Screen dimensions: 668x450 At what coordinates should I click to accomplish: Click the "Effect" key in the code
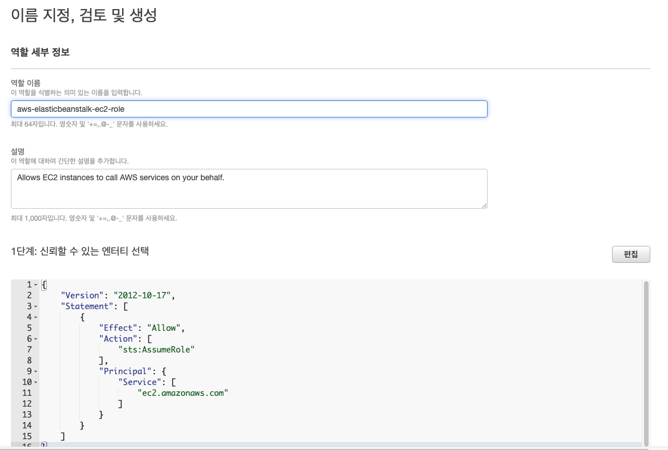[x=118, y=328]
